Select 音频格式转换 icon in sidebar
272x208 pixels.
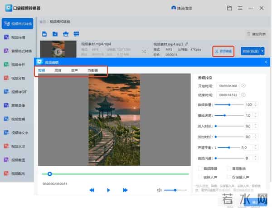pos(6,51)
